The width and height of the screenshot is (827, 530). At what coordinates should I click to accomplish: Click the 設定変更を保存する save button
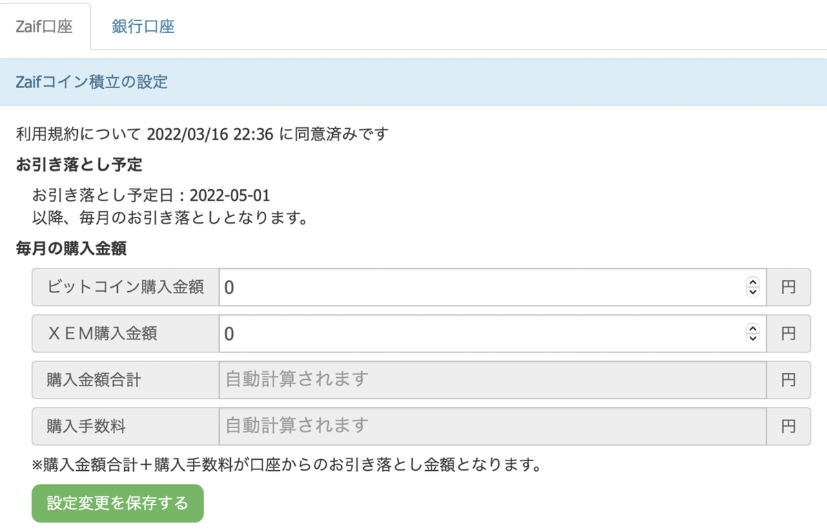coord(117,503)
